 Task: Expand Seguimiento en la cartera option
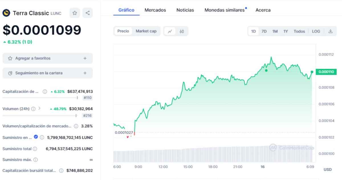(x=85, y=73)
